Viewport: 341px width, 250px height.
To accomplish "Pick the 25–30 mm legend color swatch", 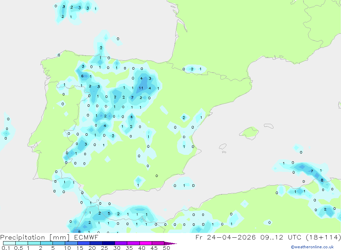I will tap(108, 243).
